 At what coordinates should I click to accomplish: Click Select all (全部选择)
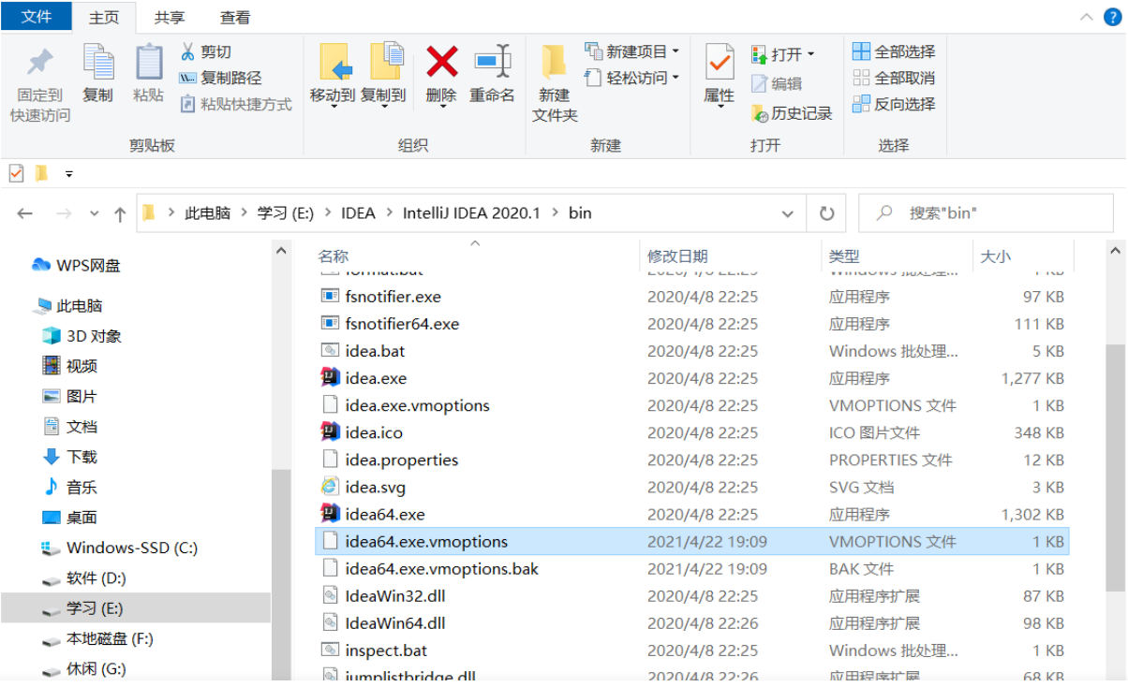pos(894,51)
